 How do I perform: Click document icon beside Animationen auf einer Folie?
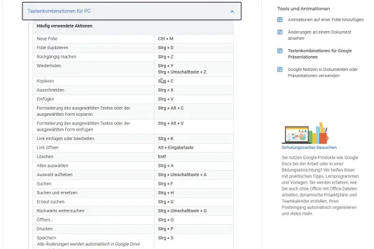pyautogui.click(x=280, y=19)
